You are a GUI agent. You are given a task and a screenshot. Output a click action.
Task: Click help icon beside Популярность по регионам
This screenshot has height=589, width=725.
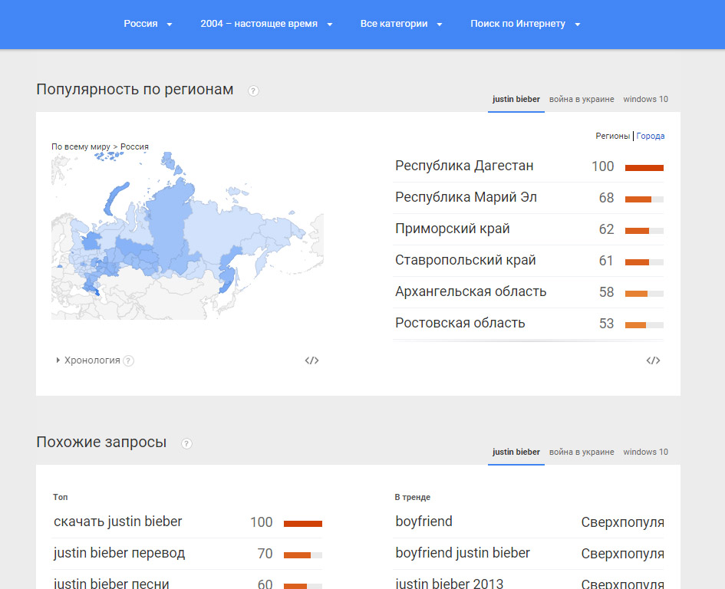[253, 90]
